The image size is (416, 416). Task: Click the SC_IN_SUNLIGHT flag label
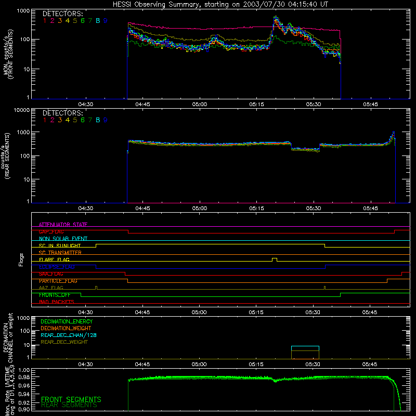pos(60,245)
